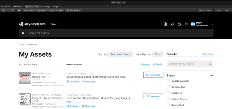Click the clear filters link

click(208, 54)
